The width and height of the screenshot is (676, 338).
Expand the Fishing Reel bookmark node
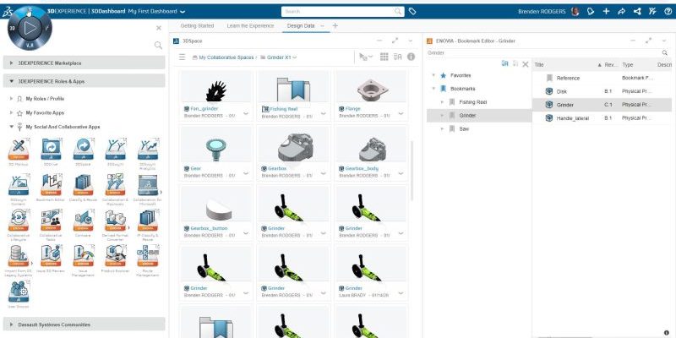coord(442,102)
